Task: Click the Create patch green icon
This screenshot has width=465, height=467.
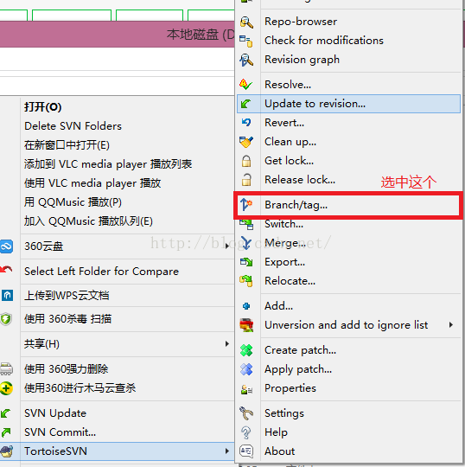Action: pos(246,350)
